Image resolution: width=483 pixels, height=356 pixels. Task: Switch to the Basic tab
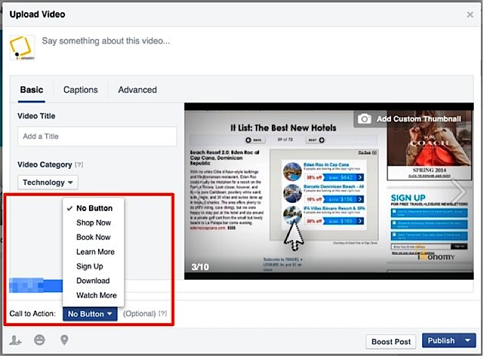coord(31,90)
